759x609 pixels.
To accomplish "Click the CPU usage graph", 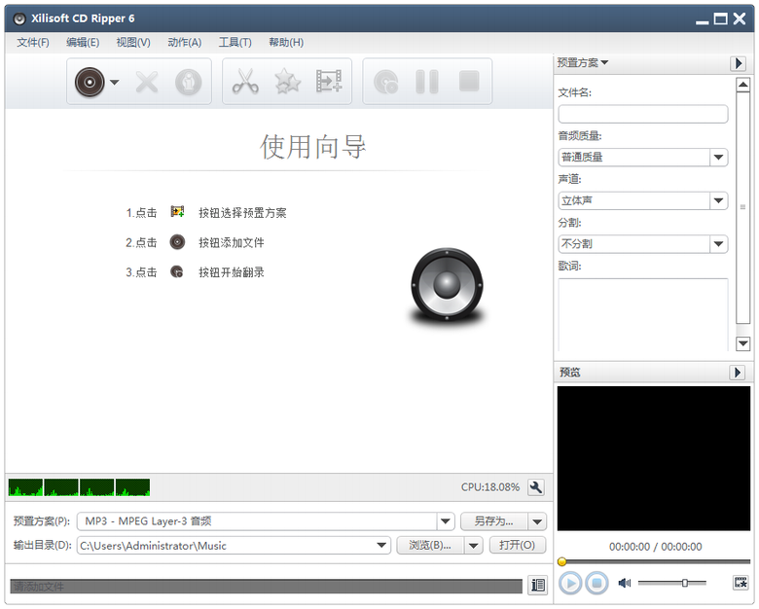I will [79, 487].
